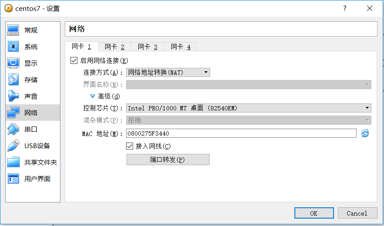The width and height of the screenshot is (384, 226).
Task: Select the USB设备 plug icon
Action: [13, 146]
